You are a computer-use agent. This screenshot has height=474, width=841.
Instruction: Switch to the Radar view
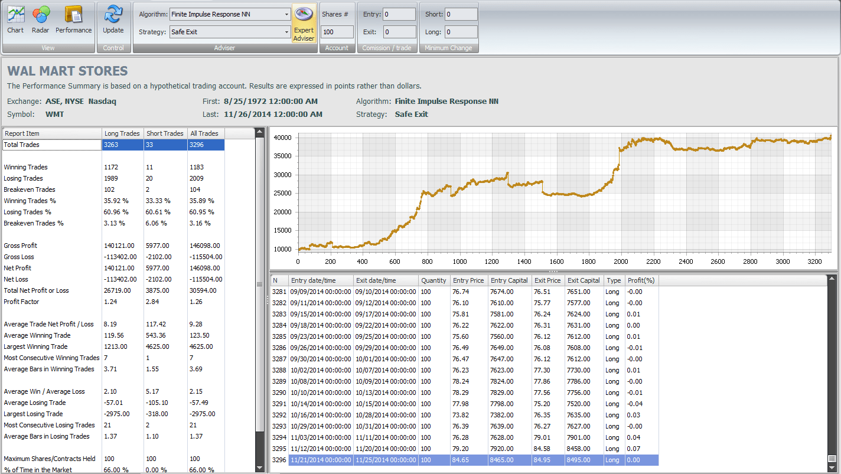point(40,21)
